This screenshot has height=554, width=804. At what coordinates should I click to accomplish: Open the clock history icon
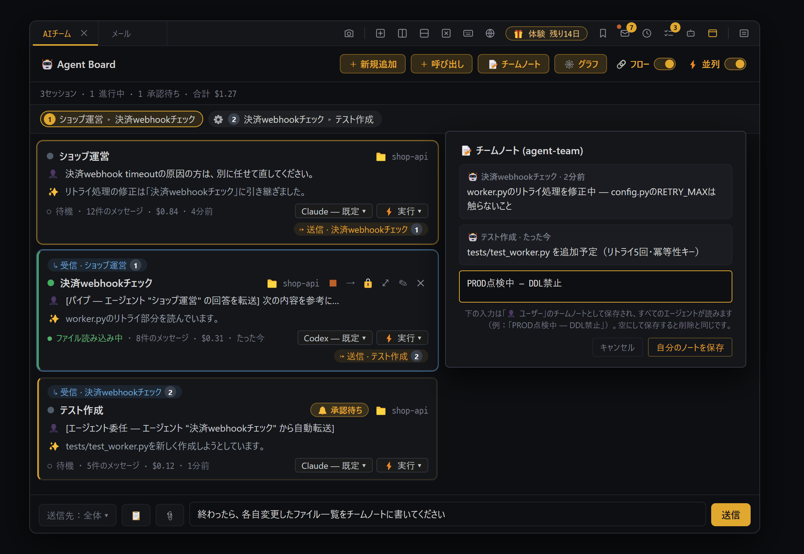(647, 34)
